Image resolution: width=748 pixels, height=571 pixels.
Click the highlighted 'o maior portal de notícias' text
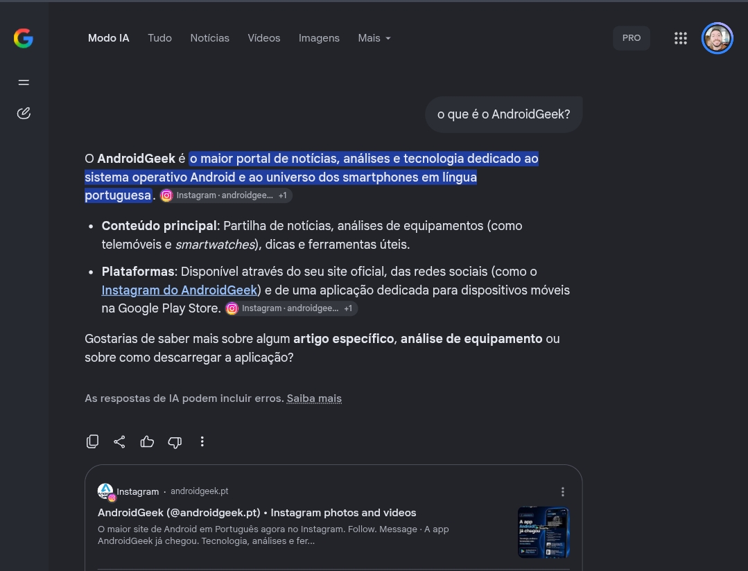click(311, 177)
